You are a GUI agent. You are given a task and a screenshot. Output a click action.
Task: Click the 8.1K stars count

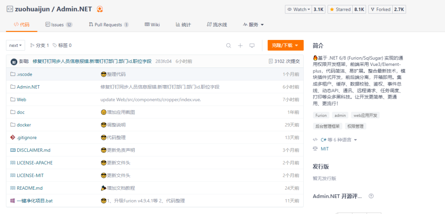coord(359,9)
